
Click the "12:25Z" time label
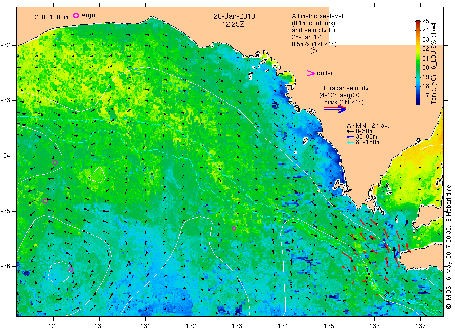point(233,24)
